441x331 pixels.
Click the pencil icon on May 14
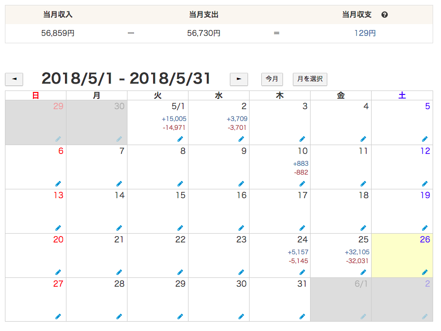[x=119, y=228]
